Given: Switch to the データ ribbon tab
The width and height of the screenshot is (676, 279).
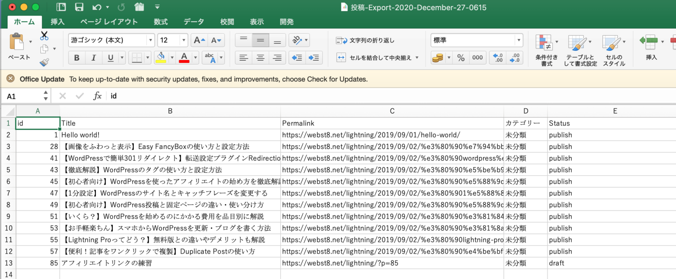Looking at the screenshot, I should click(x=193, y=22).
